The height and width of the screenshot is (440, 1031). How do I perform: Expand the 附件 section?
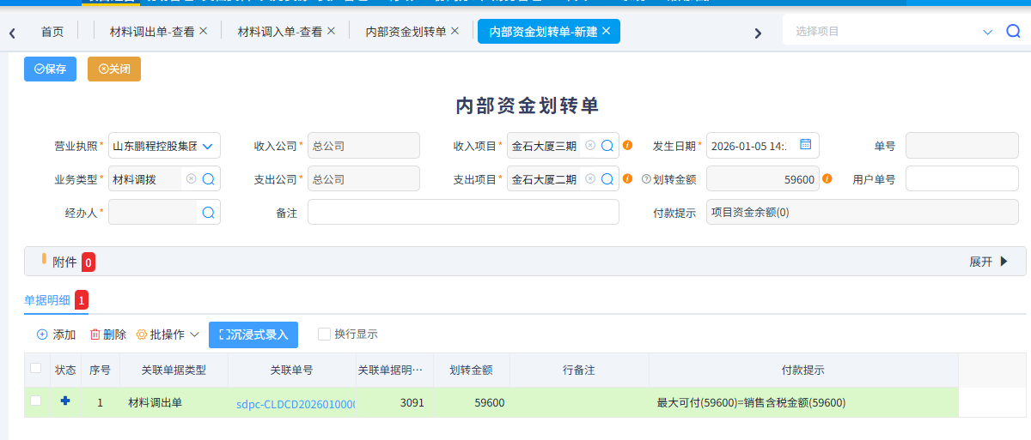[988, 262]
